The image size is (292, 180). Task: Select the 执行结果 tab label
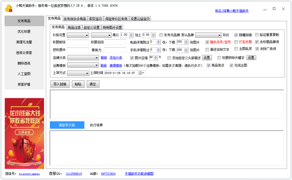(96, 125)
